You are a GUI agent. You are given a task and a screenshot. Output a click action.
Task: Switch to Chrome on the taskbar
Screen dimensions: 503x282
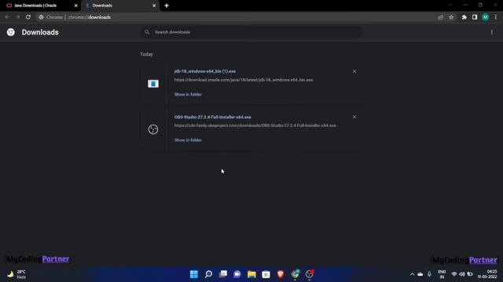pyautogui.click(x=295, y=274)
